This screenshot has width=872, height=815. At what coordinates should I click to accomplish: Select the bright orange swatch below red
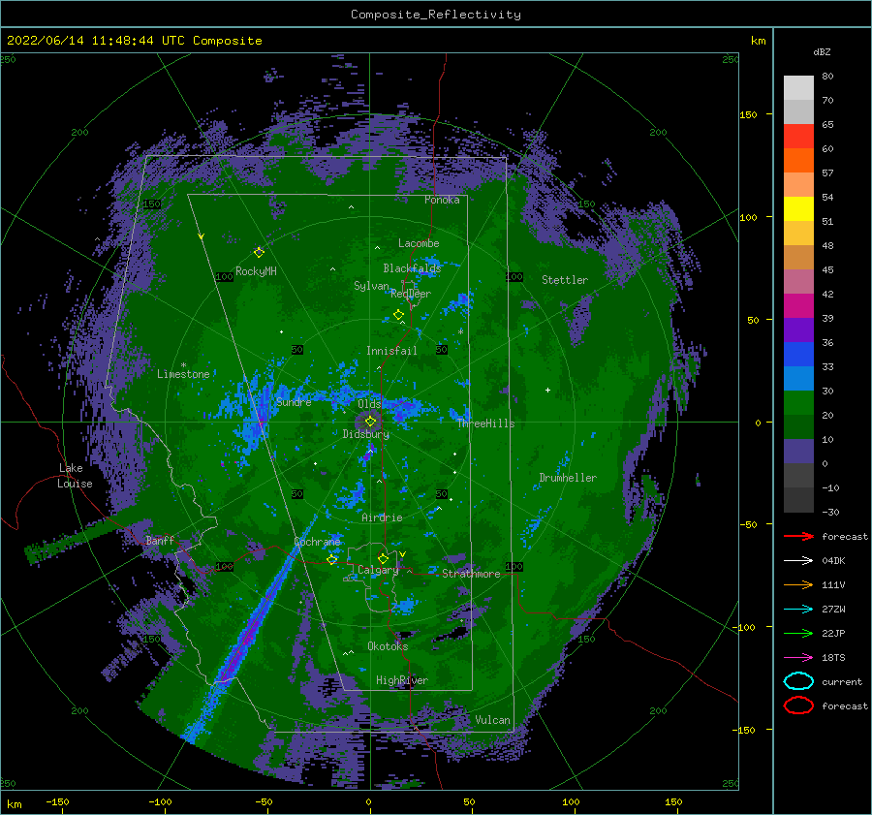tap(798, 160)
